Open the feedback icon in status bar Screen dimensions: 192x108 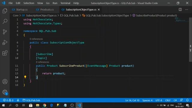[181, 100]
